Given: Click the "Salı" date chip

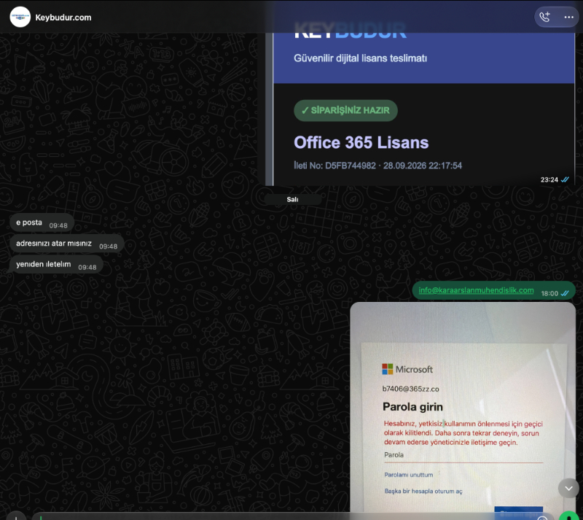Looking at the screenshot, I should [293, 200].
